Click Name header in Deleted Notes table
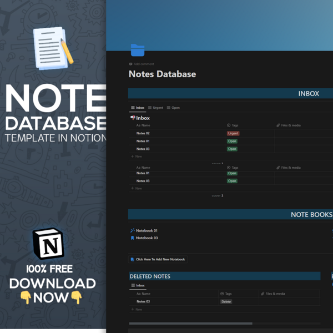 (x=143, y=294)
